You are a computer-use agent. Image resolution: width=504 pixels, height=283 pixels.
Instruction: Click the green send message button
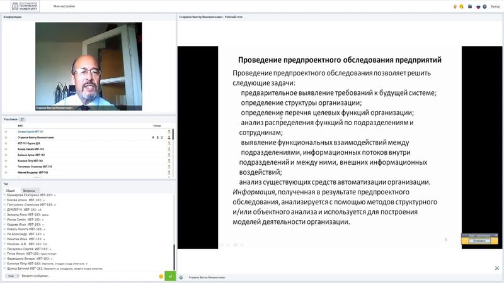170,276
